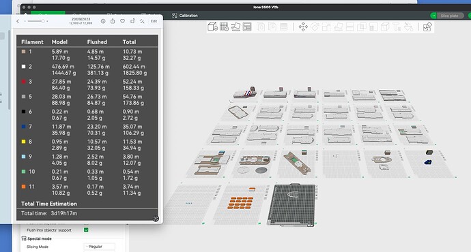Click the "381.13 g" flushed value
The height and width of the screenshot is (252, 471).
(98, 73)
